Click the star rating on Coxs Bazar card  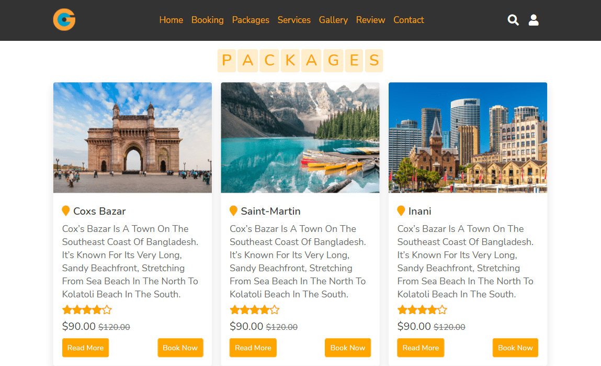(x=87, y=309)
